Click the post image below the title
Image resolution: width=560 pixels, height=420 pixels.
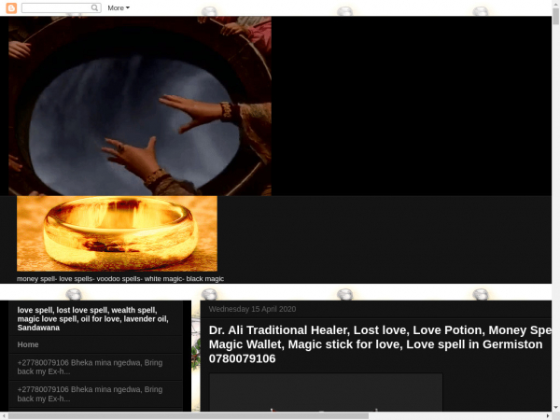point(326,393)
